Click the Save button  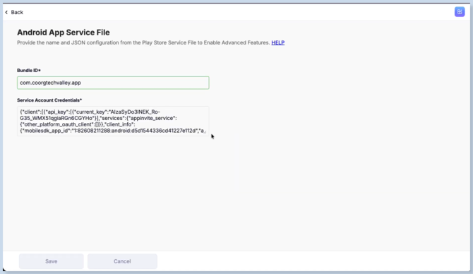tap(52, 261)
